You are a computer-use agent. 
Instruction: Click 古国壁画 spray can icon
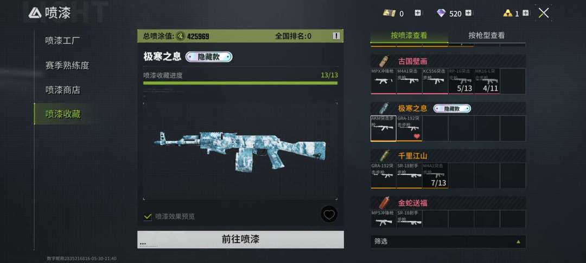pos(384,61)
